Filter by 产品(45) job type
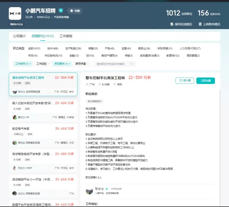 click(110, 48)
